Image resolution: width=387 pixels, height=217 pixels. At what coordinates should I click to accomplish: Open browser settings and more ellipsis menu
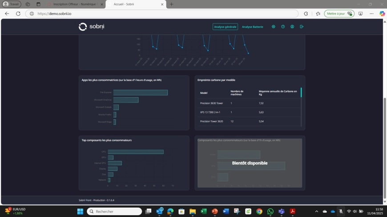(371, 14)
